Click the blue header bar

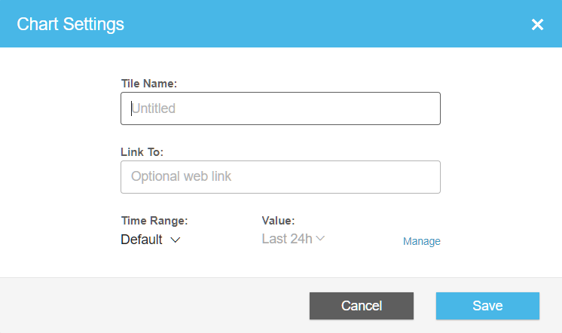coord(281,23)
